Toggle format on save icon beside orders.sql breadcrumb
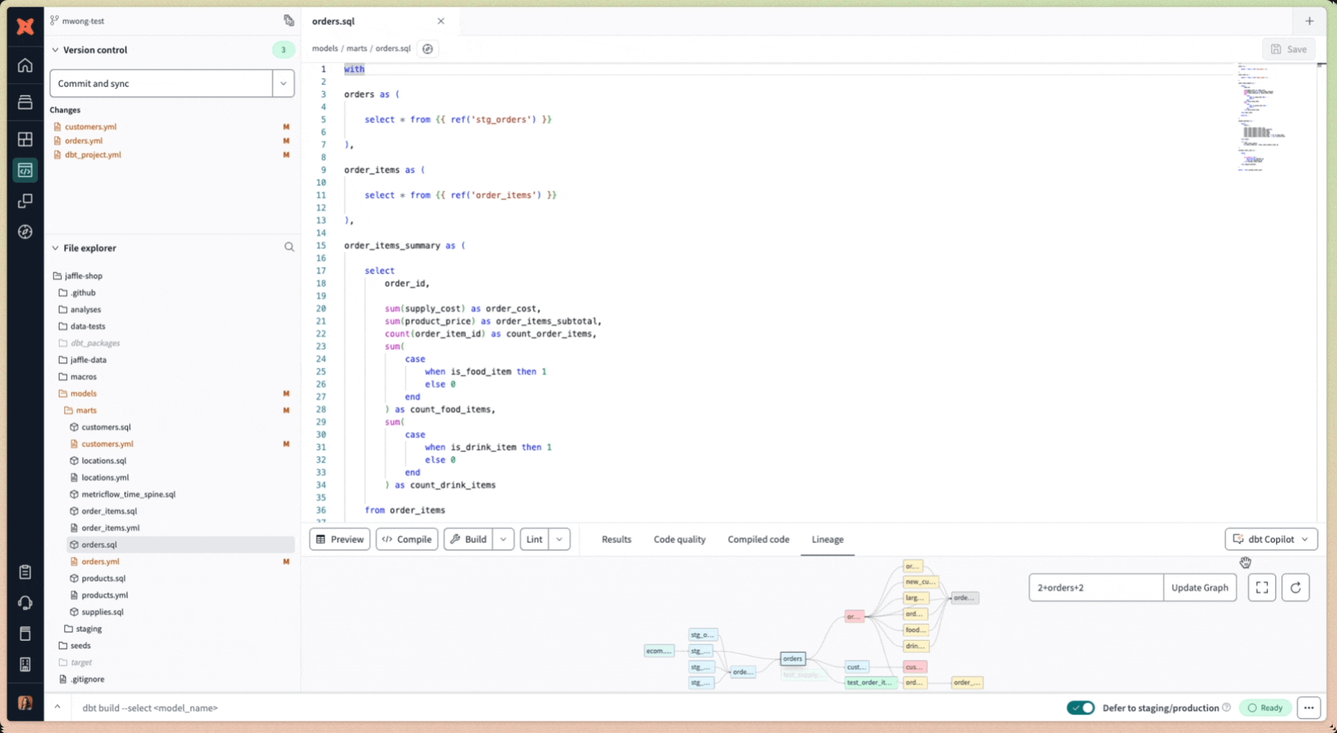The width and height of the screenshot is (1337, 733). coord(427,48)
